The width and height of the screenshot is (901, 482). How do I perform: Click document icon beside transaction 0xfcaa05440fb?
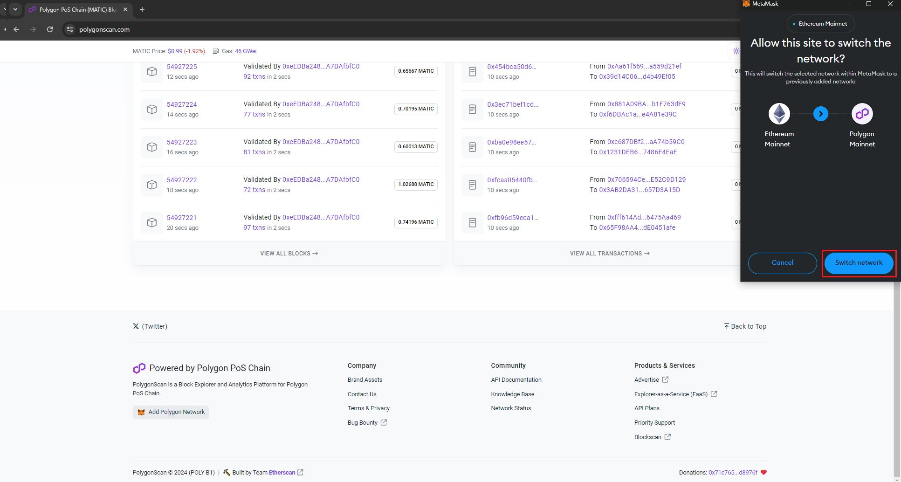coord(472,185)
